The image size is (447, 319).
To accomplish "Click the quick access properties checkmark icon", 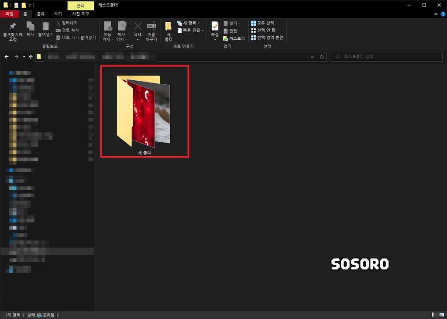I will click(x=16, y=5).
